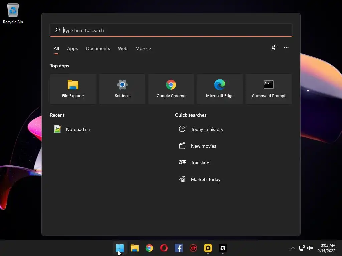Switch to the Web search tab
Image resolution: width=342 pixels, height=256 pixels.
pos(123,48)
